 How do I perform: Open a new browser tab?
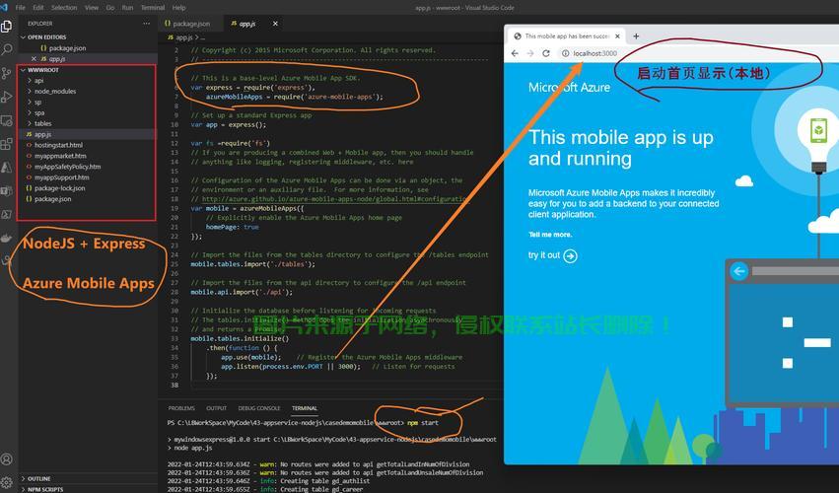coord(636,36)
